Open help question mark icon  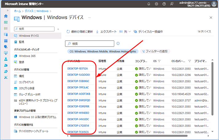[164, 4]
